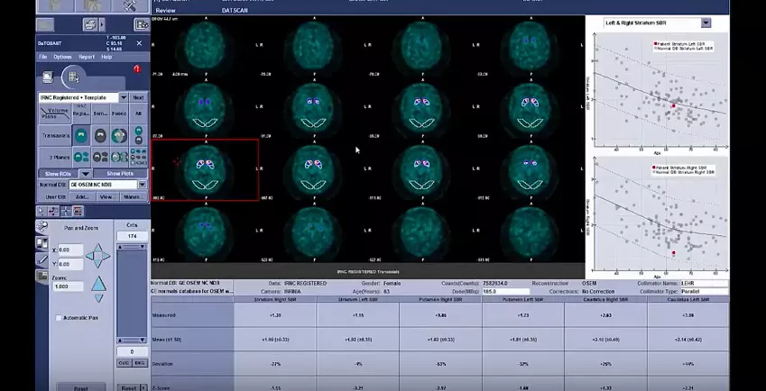Click the upper Cnts intensity slider bar

tap(132, 247)
